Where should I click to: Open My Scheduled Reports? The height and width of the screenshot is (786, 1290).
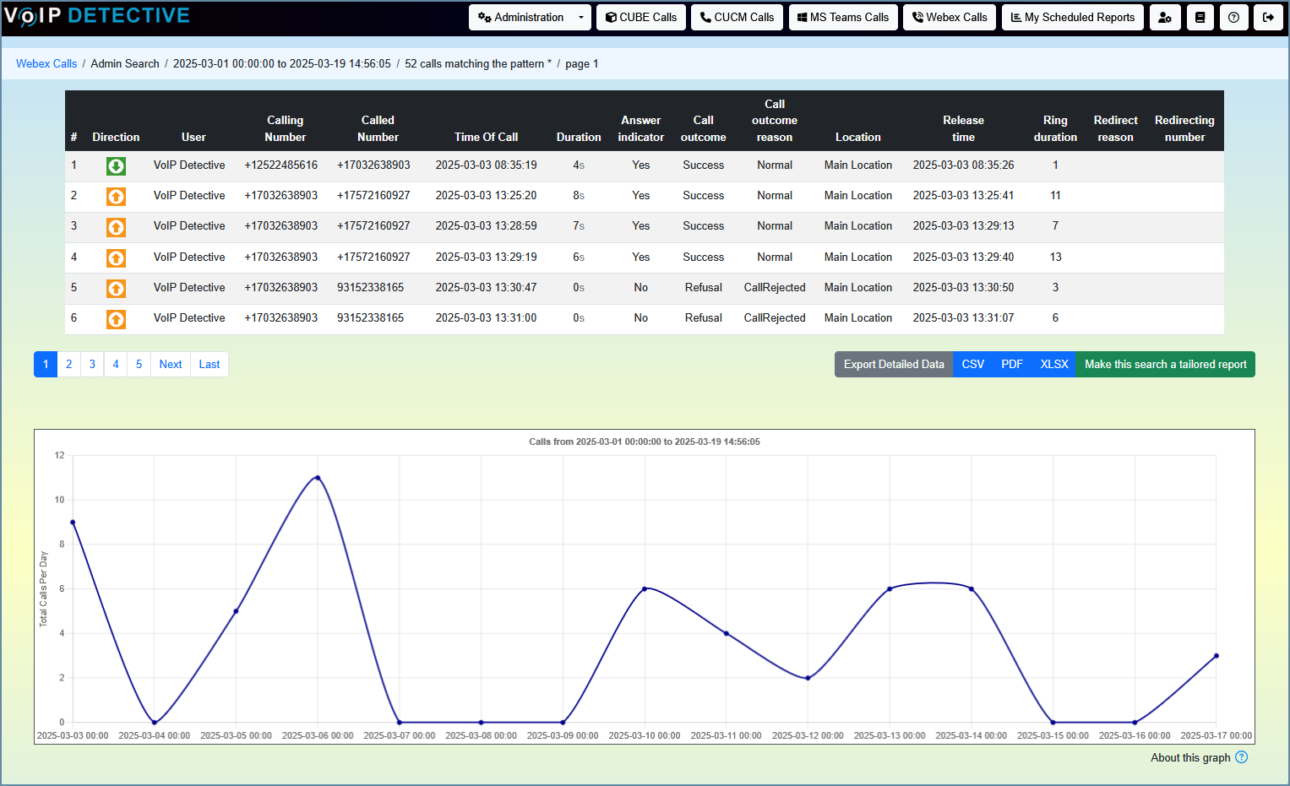click(x=1073, y=17)
